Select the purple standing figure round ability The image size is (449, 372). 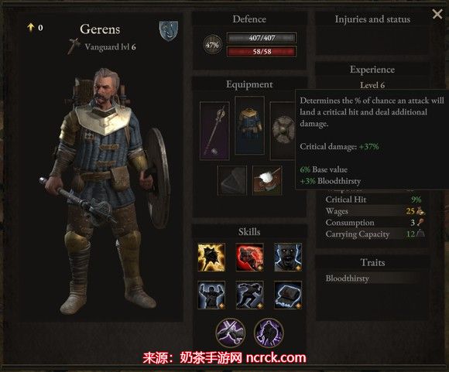point(269,333)
